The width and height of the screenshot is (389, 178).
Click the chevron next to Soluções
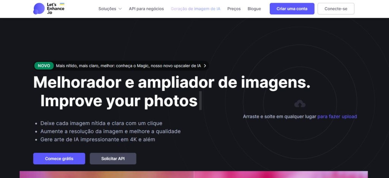coord(120,9)
